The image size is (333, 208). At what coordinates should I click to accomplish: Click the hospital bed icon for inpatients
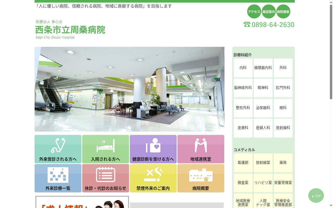[106, 146]
